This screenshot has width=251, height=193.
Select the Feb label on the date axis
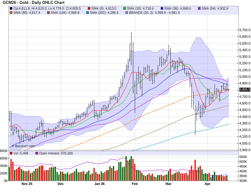click(x=135, y=184)
